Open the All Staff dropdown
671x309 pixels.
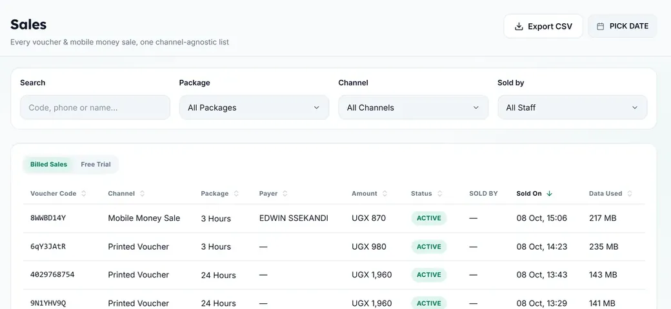[572, 108]
